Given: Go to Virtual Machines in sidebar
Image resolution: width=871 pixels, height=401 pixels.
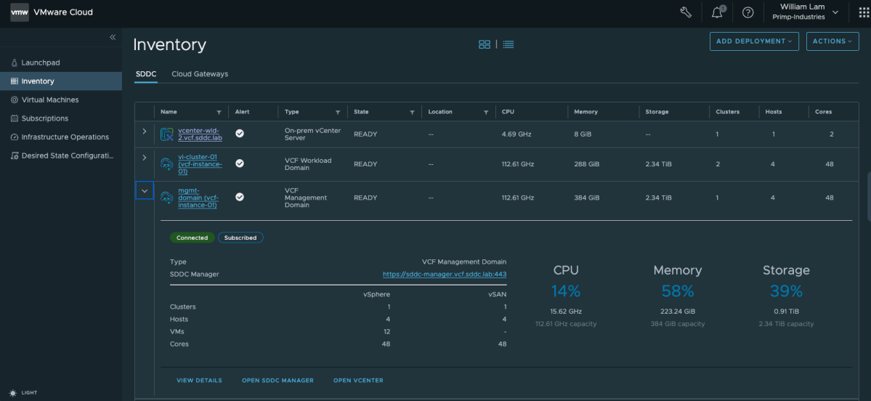Looking at the screenshot, I should tap(50, 100).
